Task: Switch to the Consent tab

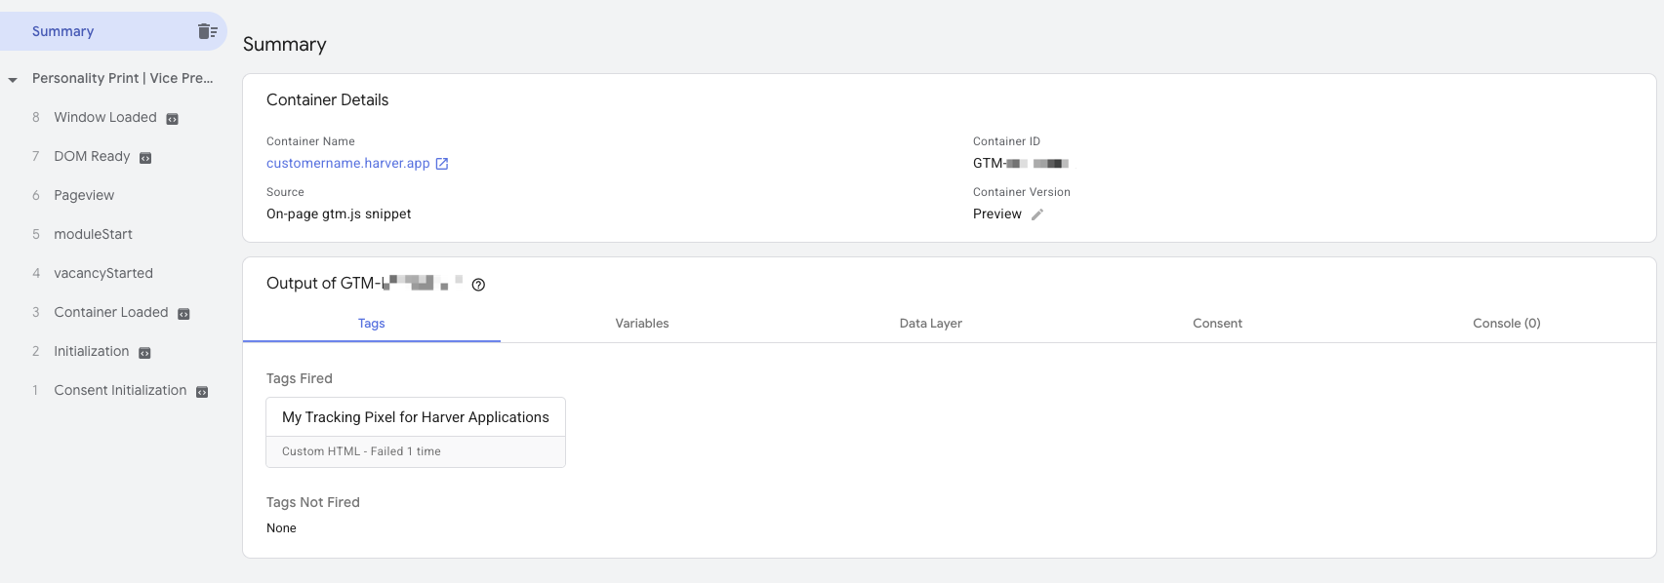Action: click(x=1217, y=324)
